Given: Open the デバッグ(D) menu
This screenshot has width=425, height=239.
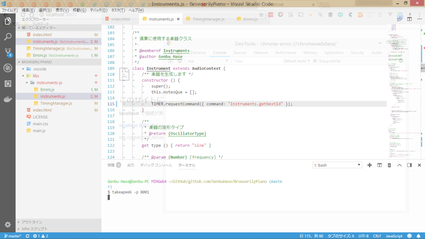Looking at the screenshot, I should (x=99, y=10).
